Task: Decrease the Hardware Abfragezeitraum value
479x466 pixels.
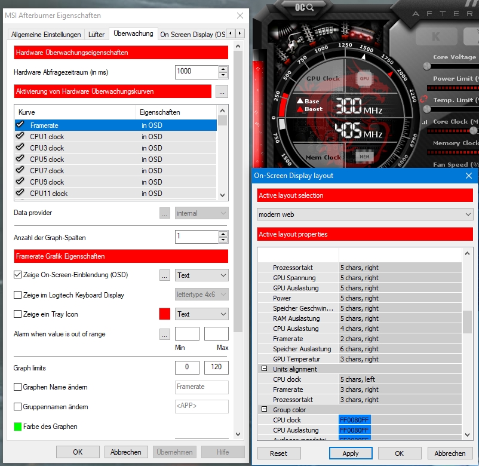Action: [x=223, y=75]
